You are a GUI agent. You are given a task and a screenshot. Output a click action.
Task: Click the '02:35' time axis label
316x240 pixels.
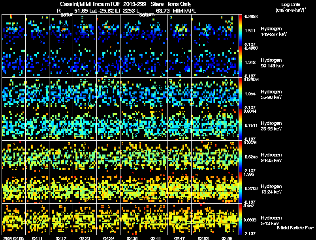click(132, 238)
